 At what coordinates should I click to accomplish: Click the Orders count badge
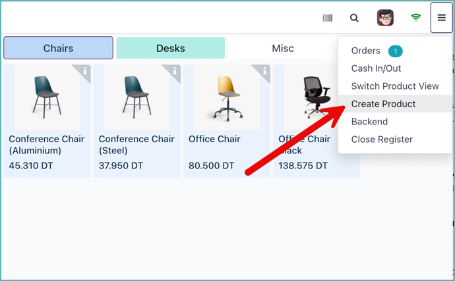(395, 51)
